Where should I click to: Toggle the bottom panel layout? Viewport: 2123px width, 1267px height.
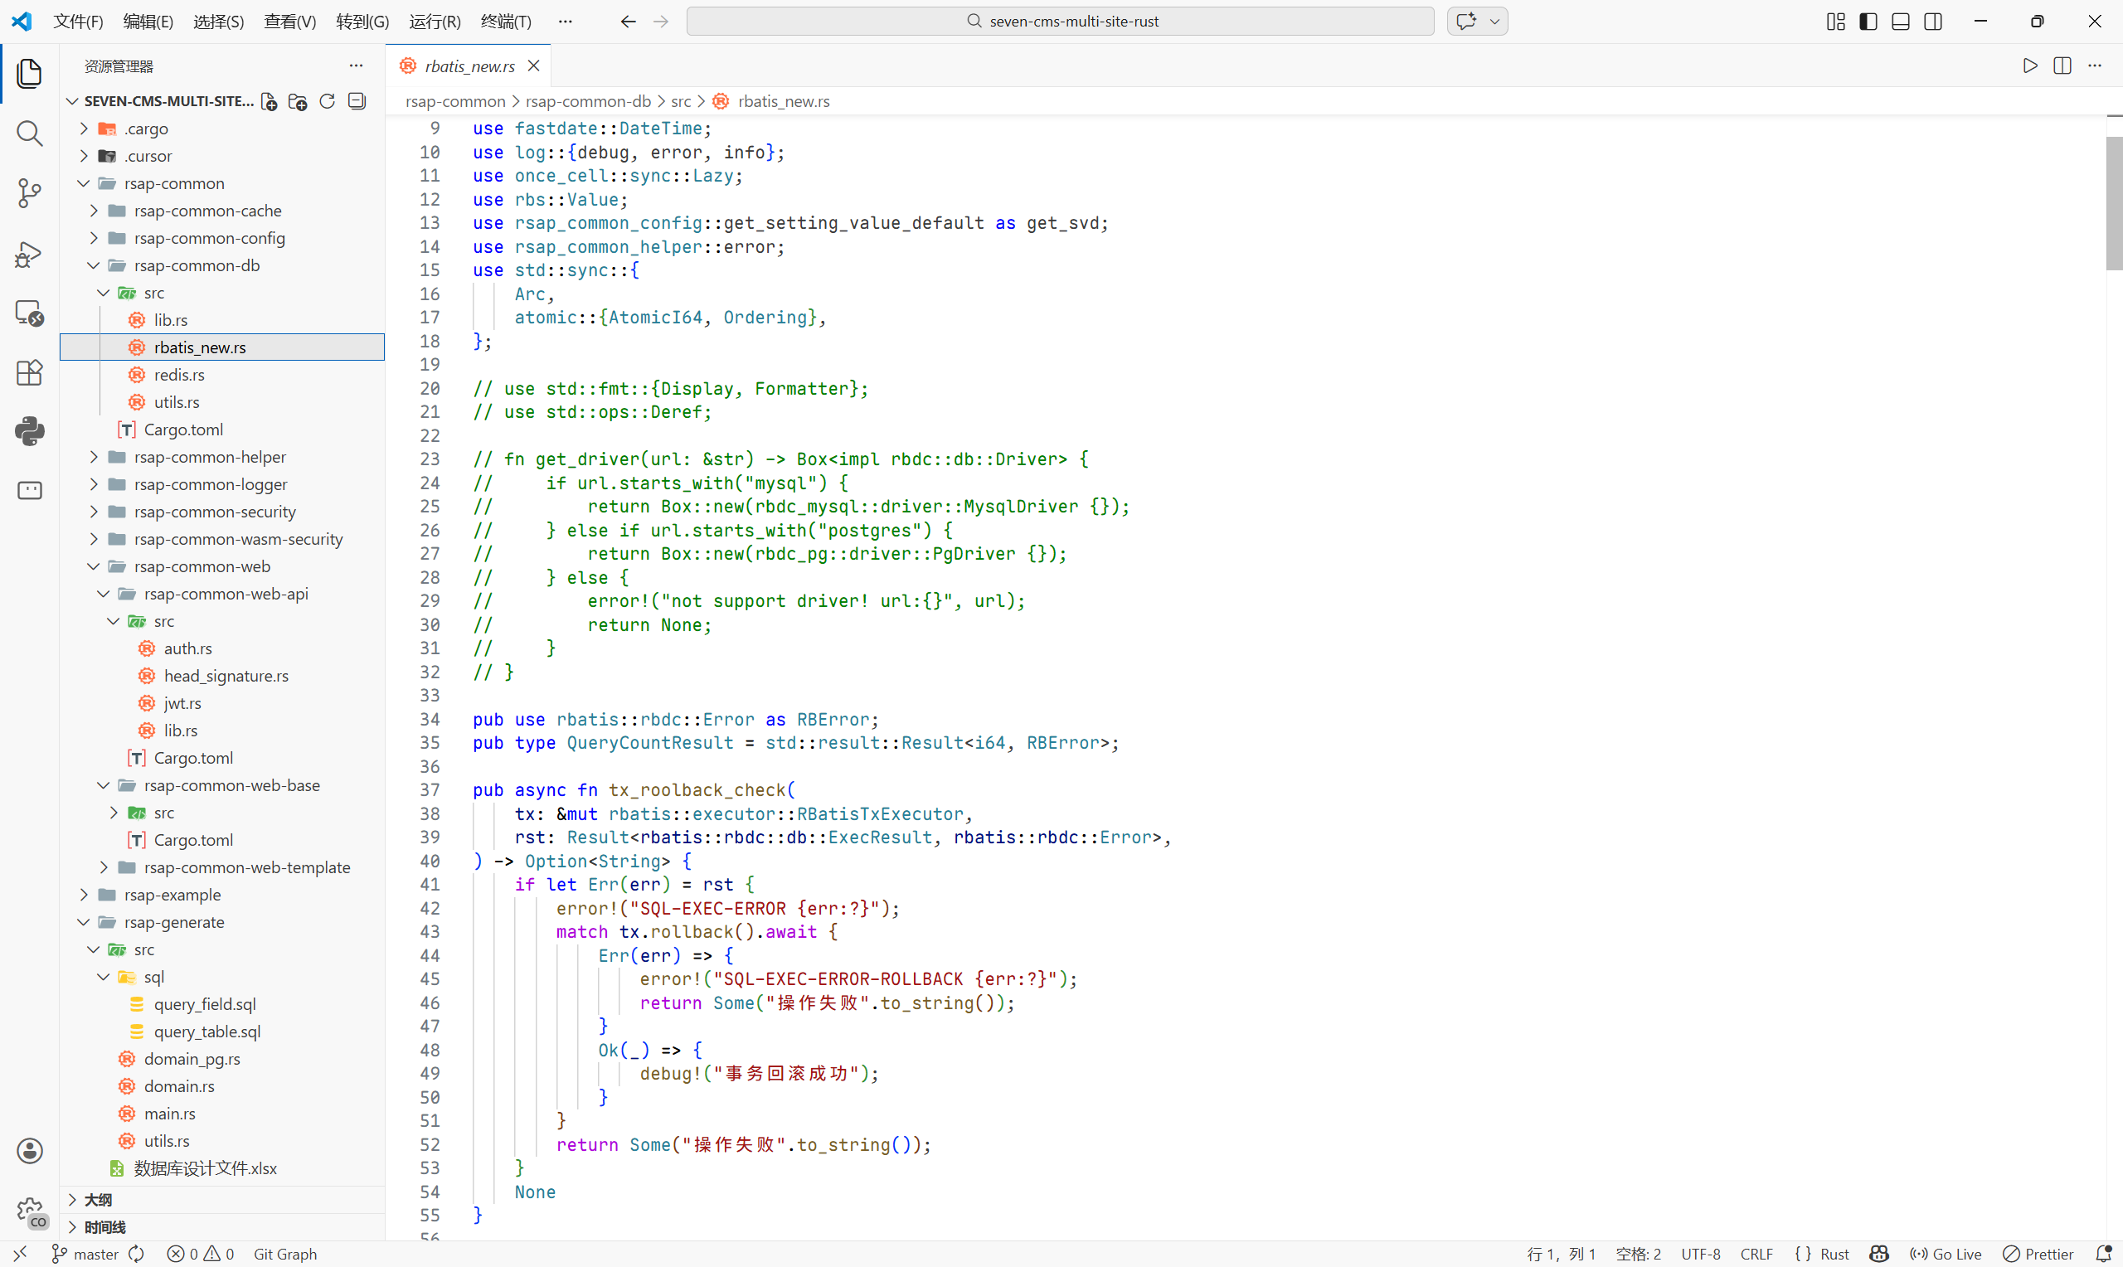(x=1900, y=22)
